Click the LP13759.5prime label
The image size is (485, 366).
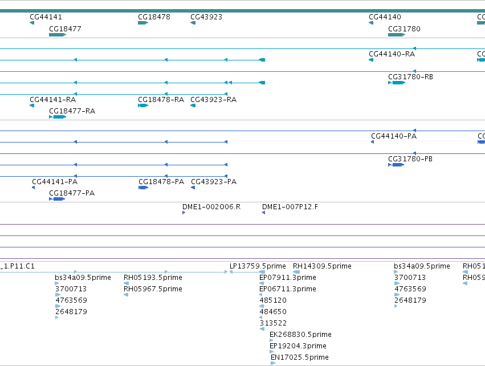[258, 266]
